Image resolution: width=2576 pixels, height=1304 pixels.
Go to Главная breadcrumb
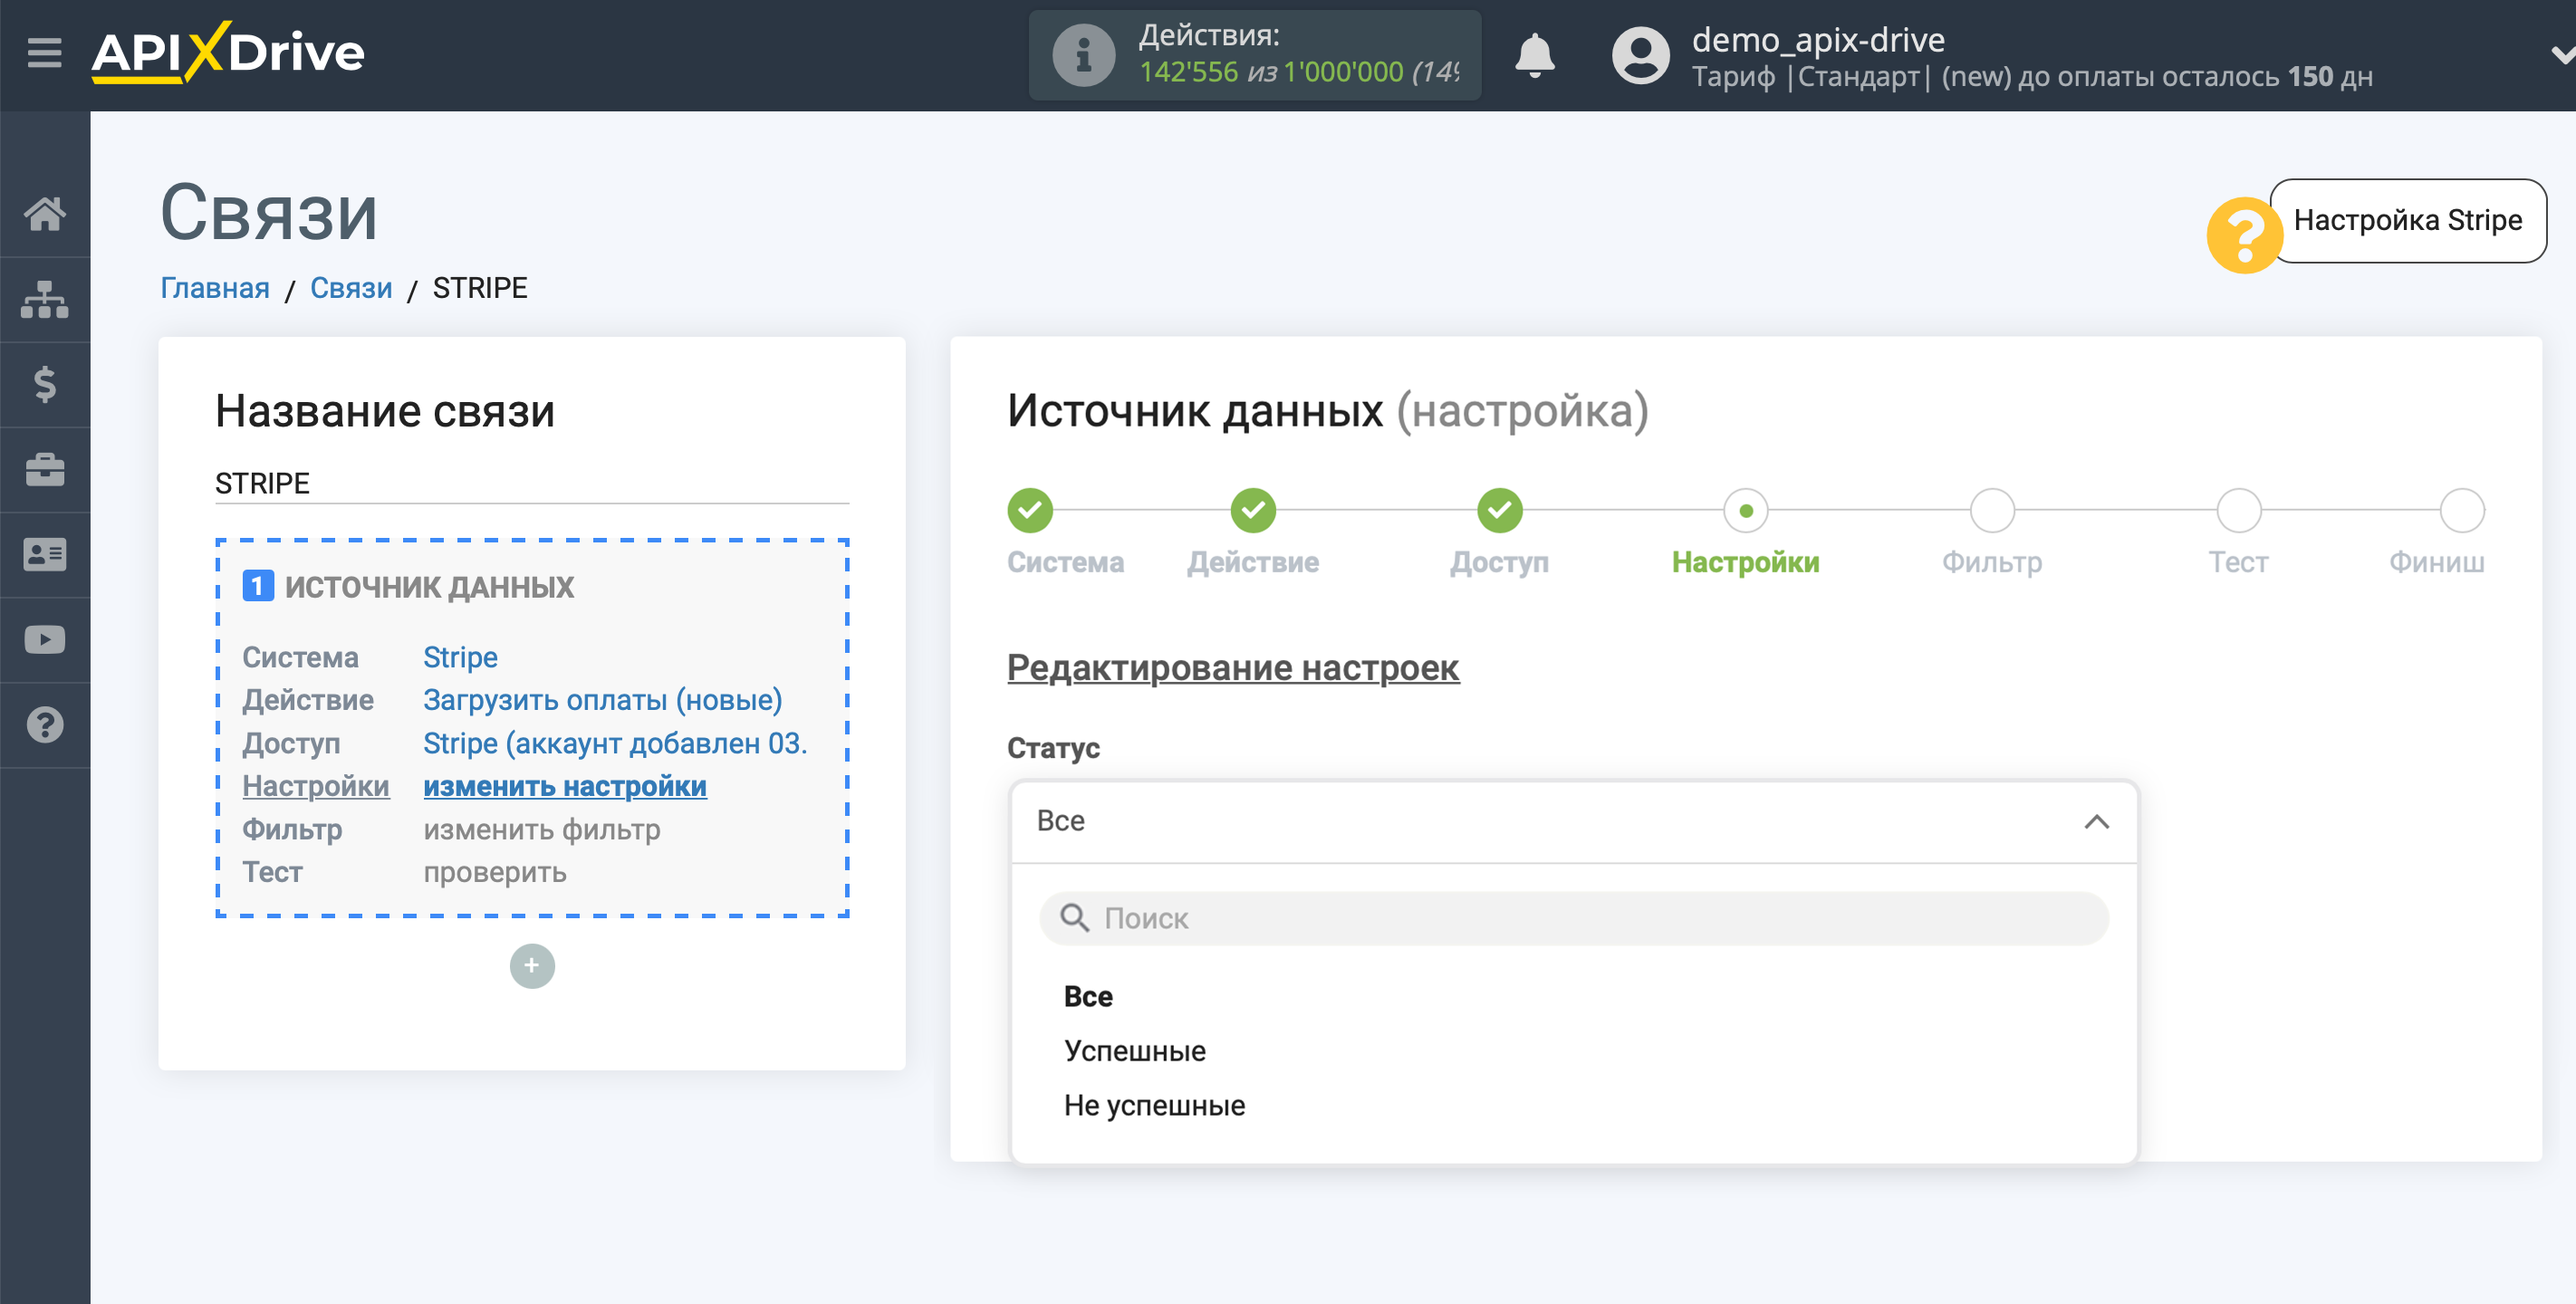[215, 287]
